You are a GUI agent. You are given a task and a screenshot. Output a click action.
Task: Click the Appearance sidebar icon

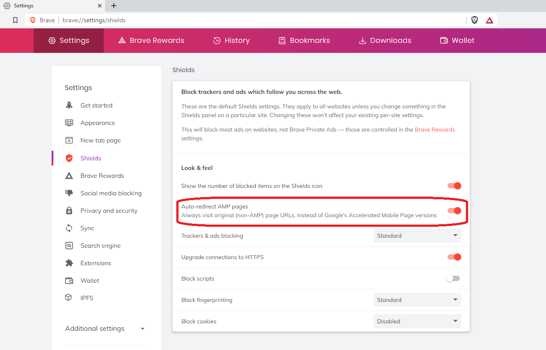pyautogui.click(x=69, y=123)
